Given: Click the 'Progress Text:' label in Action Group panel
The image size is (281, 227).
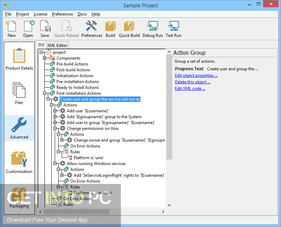Looking at the screenshot, I should click(x=189, y=69).
